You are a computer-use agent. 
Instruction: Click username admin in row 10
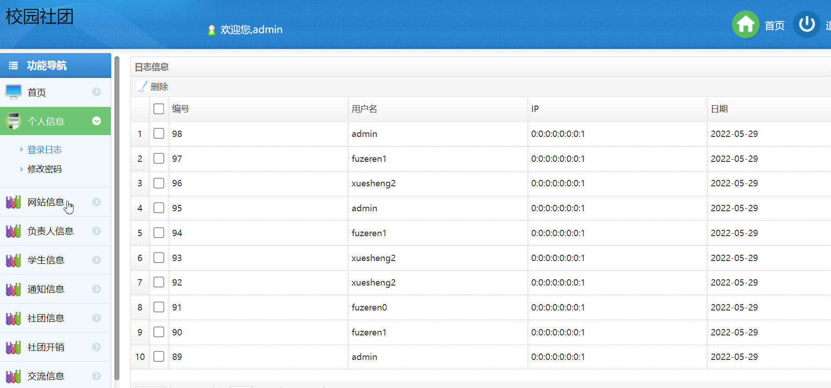click(x=364, y=357)
